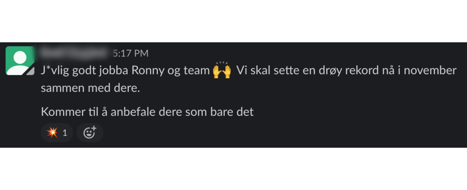Image resolution: width=467 pixels, height=190 pixels.
Task: Click the word team before the emoji
Action: click(x=197, y=70)
